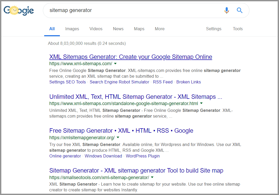This screenshot has width=279, height=195.
Task: Click the Google logo
Action: 19,10
